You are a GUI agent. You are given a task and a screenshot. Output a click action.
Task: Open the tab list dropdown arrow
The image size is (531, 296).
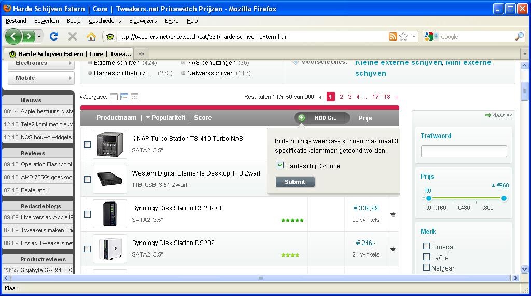(525, 54)
